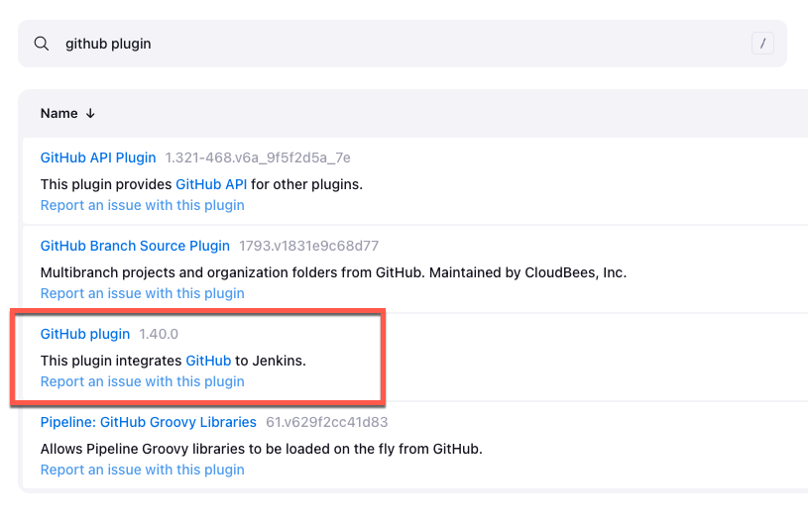The width and height of the screenshot is (808, 525).
Task: Open the GitHub Branch Source Plugin link
Action: pyautogui.click(x=135, y=246)
